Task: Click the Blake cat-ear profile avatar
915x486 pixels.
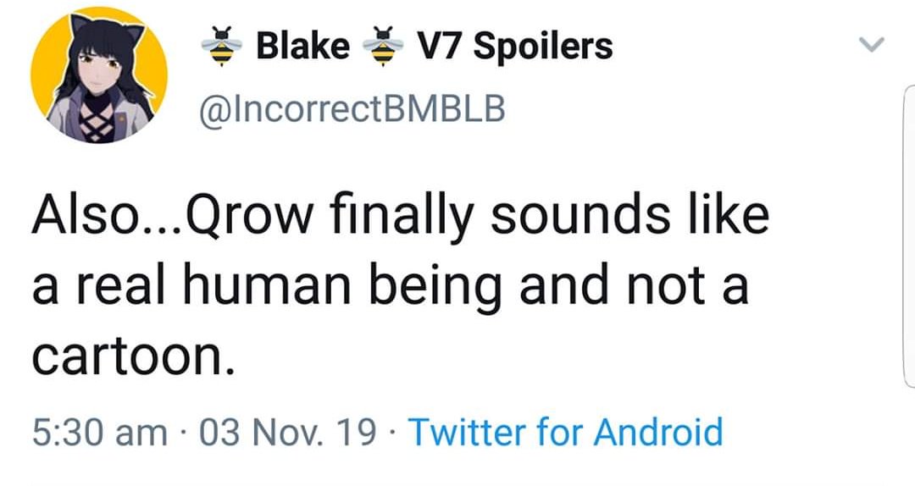Action: (x=99, y=75)
